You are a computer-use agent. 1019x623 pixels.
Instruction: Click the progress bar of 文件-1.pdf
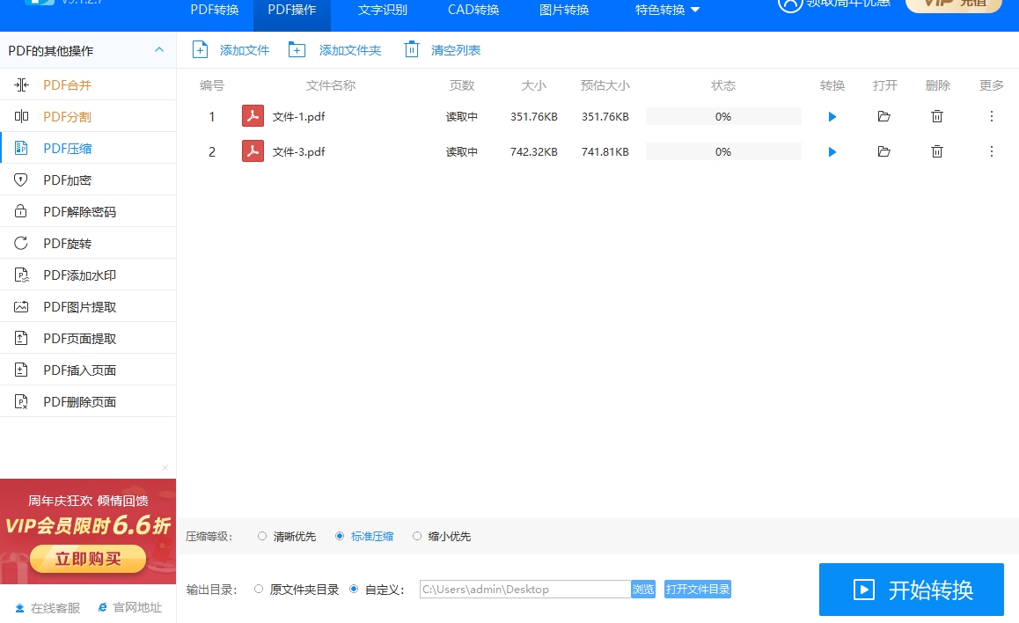click(x=723, y=116)
